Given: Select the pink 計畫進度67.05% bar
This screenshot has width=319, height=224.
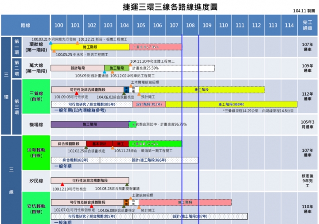Looking at the screenshot, I should click(156, 47).
